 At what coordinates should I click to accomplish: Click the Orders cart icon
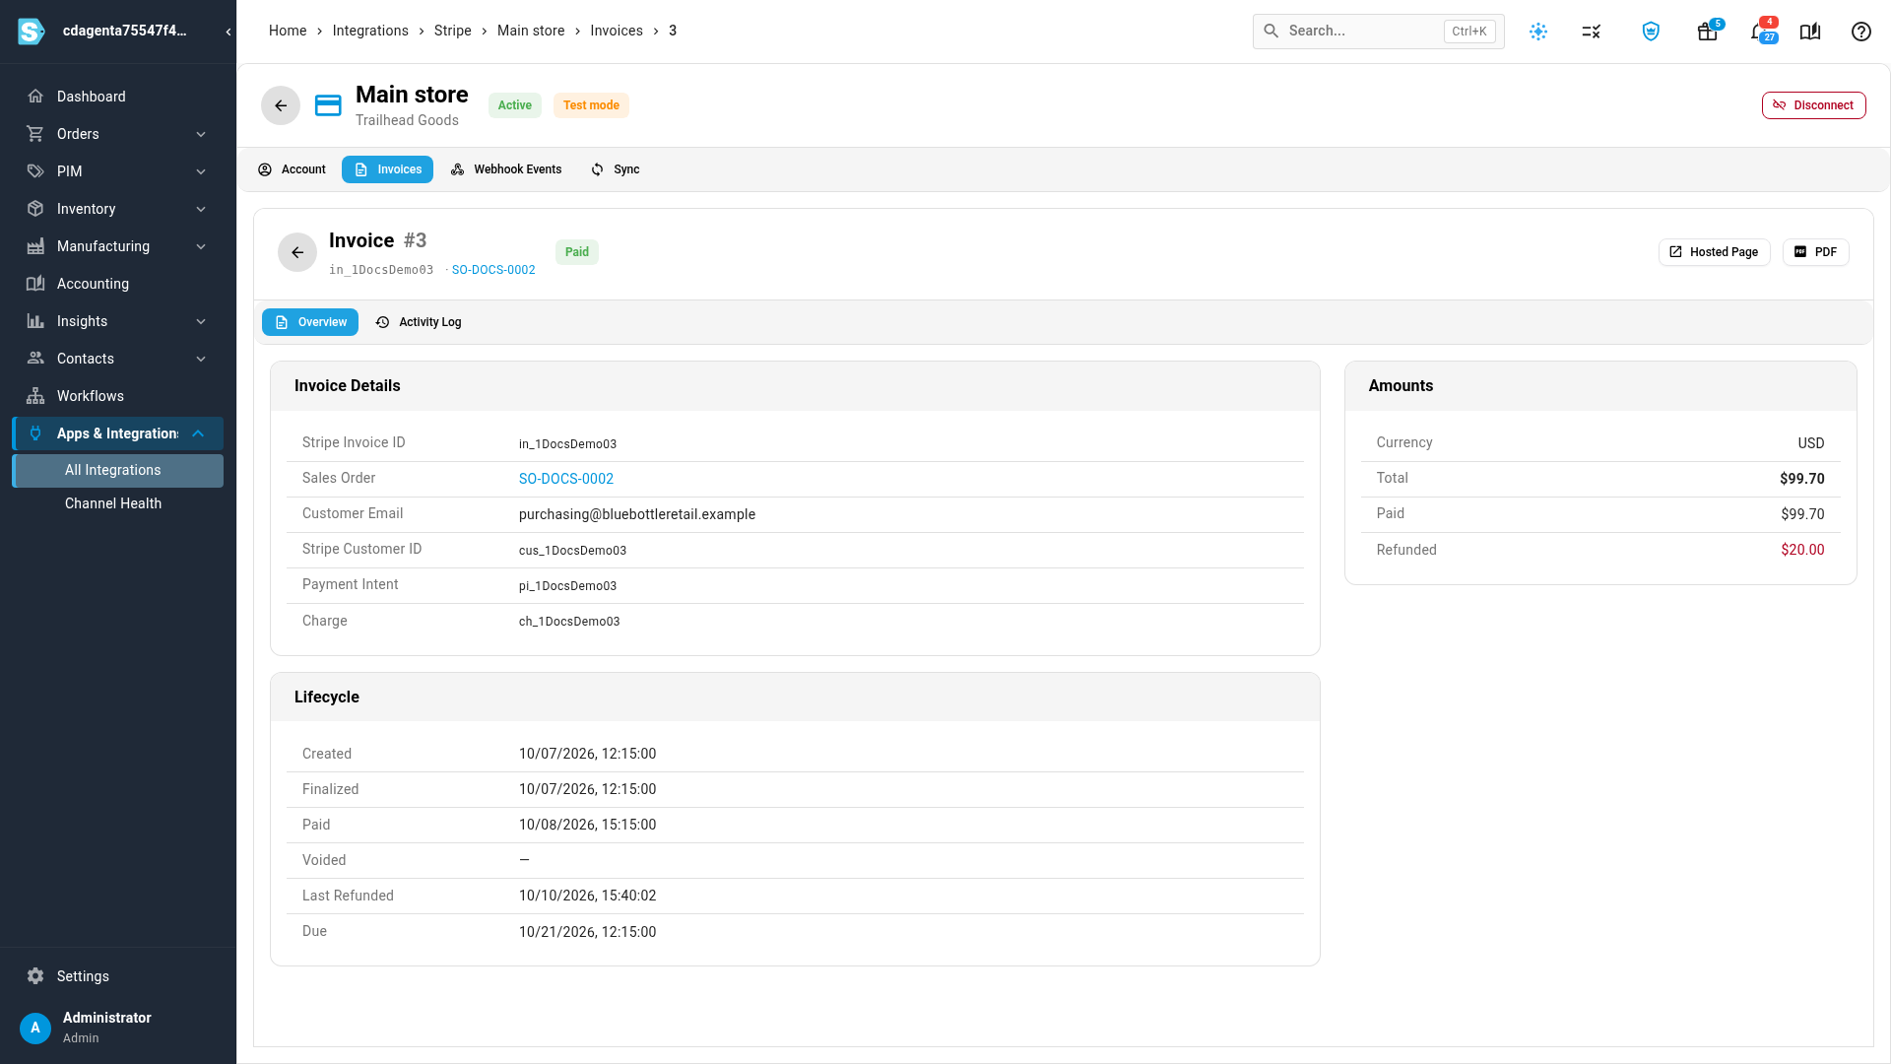click(x=35, y=134)
